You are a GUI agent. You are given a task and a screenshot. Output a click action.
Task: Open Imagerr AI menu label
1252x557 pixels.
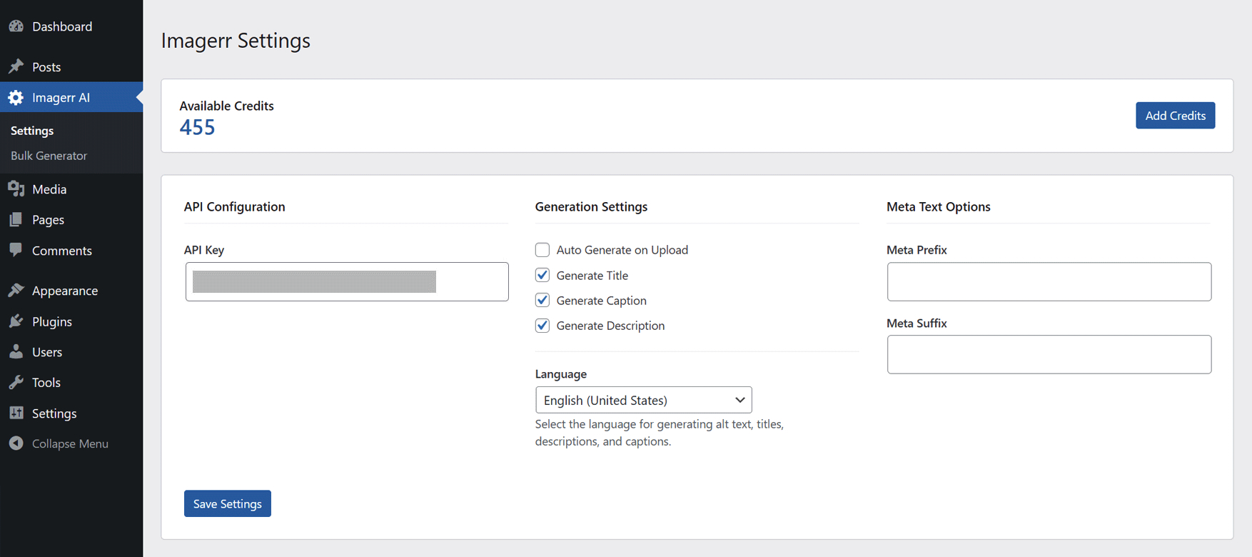(61, 97)
